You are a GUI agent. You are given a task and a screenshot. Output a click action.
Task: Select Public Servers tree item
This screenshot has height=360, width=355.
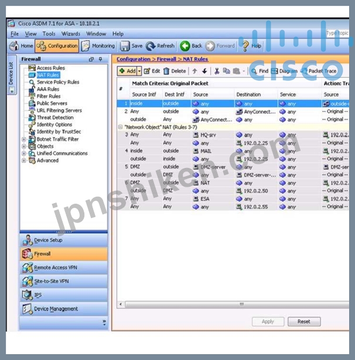pyautogui.click(x=52, y=103)
